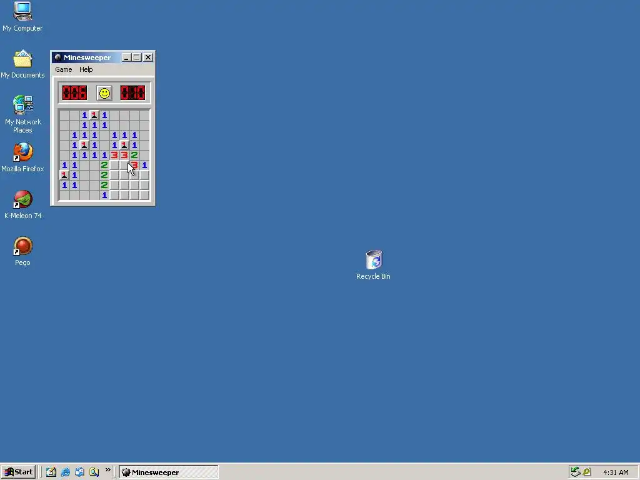Image resolution: width=640 pixels, height=480 pixels.
Task: Click the Show Desktop quick launch icon
Action: click(51, 472)
